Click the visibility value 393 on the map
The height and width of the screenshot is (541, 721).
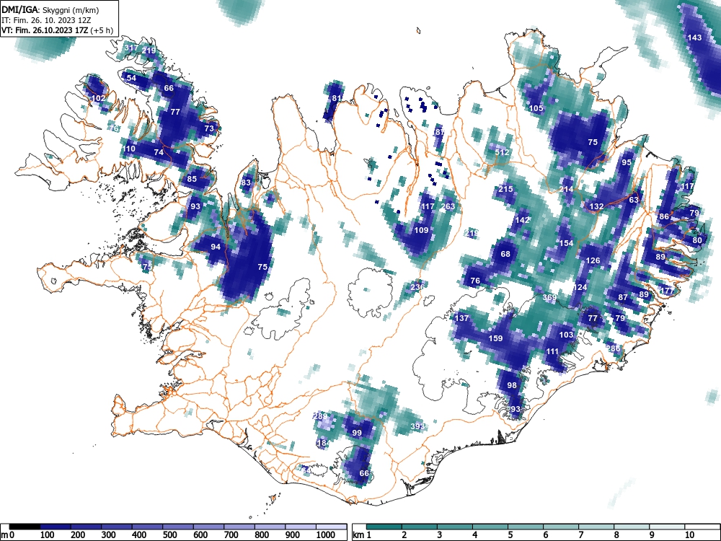coord(417,426)
